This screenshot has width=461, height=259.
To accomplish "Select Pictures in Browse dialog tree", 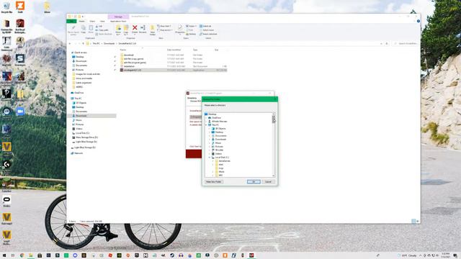I will 219,147.
